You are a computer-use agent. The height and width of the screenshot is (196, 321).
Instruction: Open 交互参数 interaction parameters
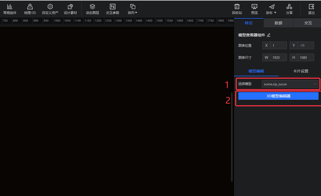(x=113, y=9)
